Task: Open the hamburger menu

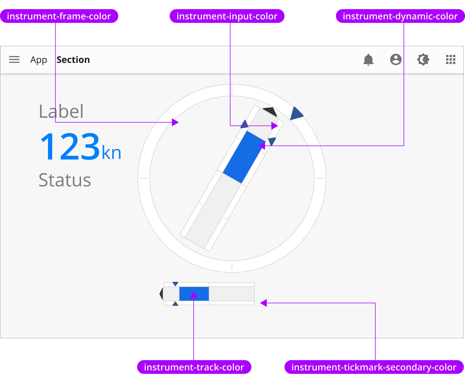Action: (14, 60)
